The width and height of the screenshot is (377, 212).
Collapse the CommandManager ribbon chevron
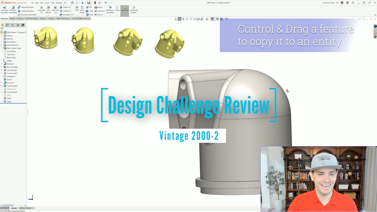375,15
